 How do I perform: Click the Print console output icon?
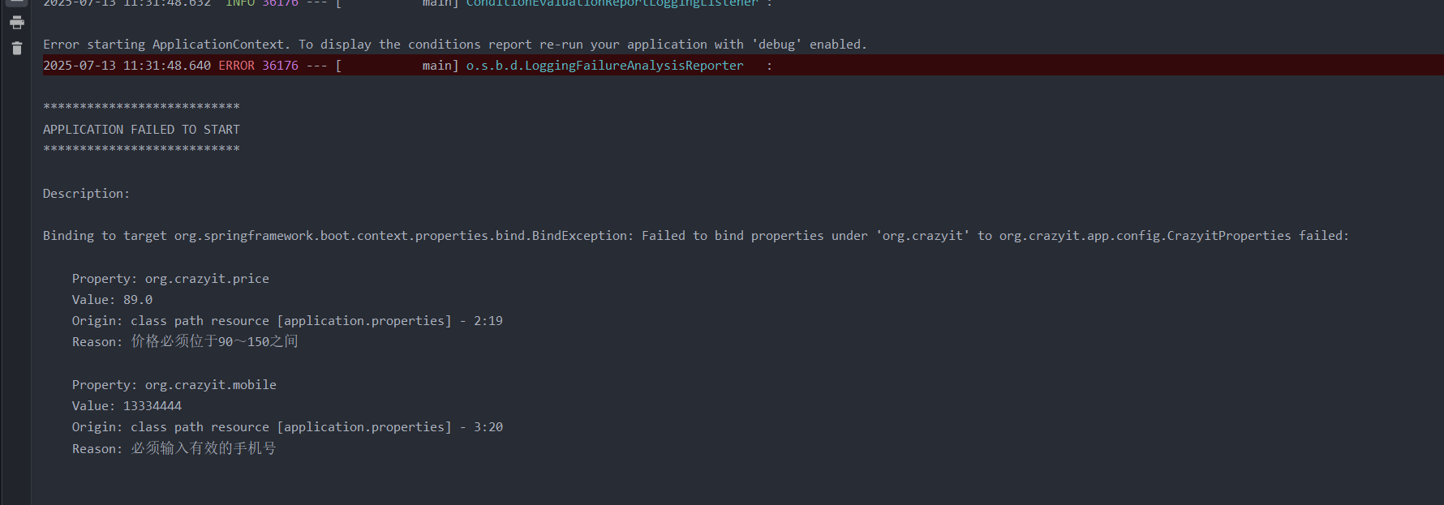pos(16,23)
